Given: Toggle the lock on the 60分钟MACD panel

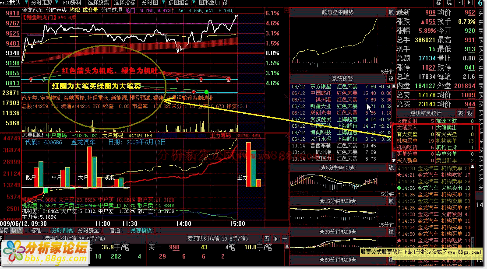Looking at the screenshot, I should point(391,260).
